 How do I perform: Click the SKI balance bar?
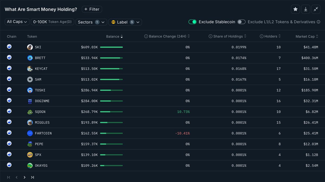pyautogui.click(x=112, y=47)
